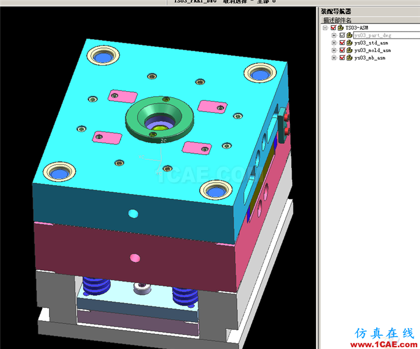Click the ys03_mold_asm assembly icon
The image size is (420, 349).
349,50
